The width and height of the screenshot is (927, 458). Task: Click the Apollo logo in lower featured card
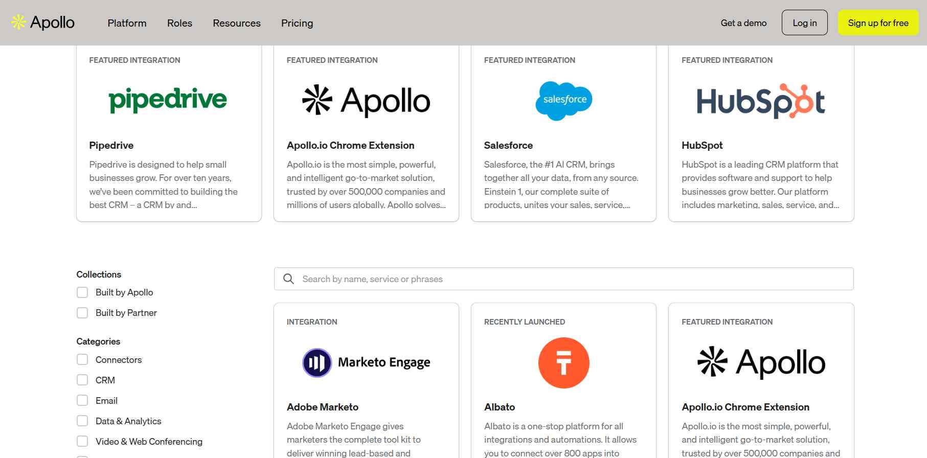point(761,362)
